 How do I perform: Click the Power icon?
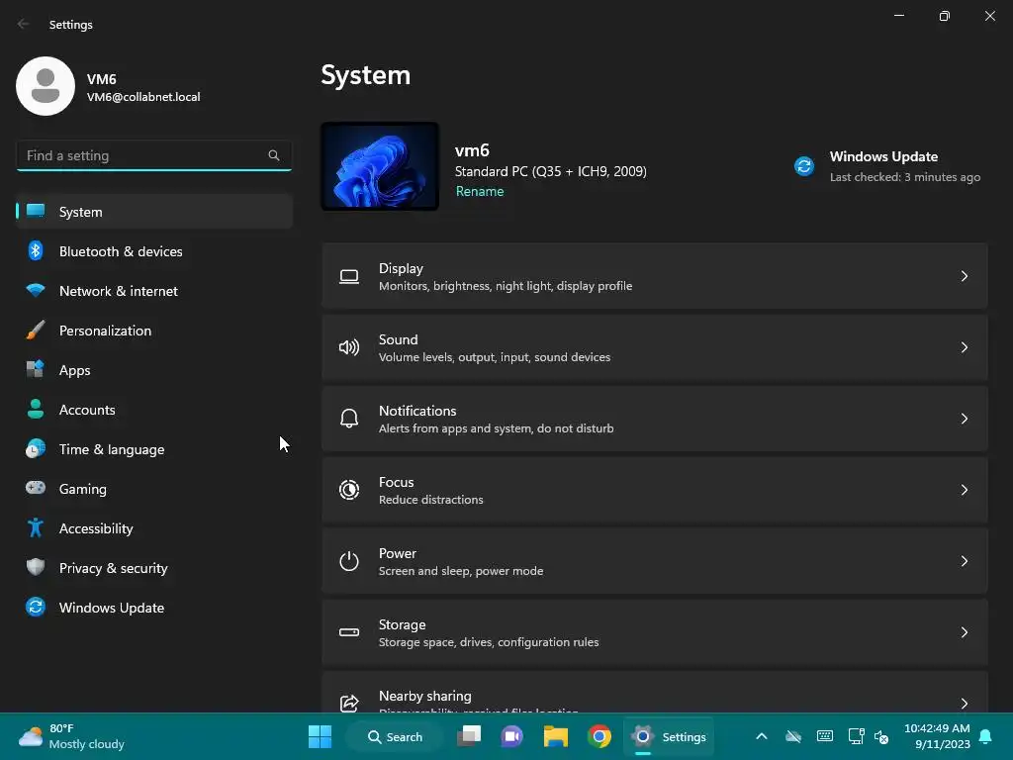pyautogui.click(x=349, y=561)
